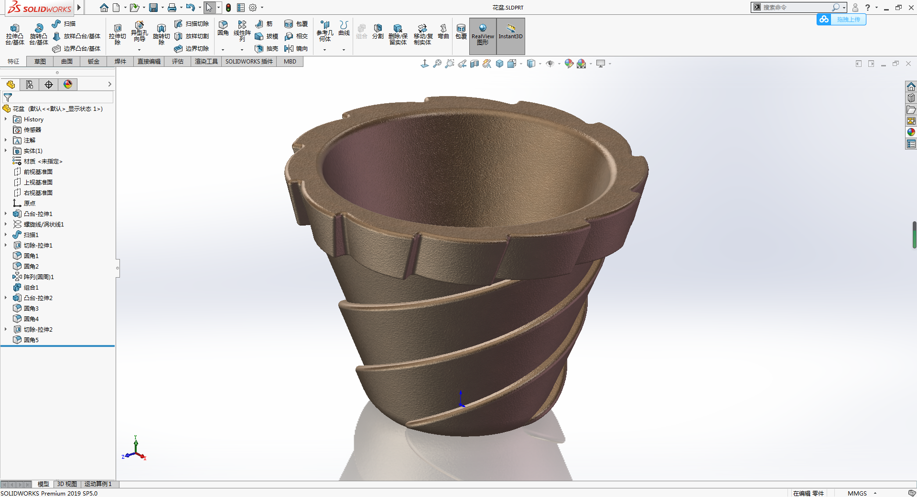This screenshot has width=917, height=497.
Task: Expand the 扫描1 sweep feature node
Action: pos(6,235)
